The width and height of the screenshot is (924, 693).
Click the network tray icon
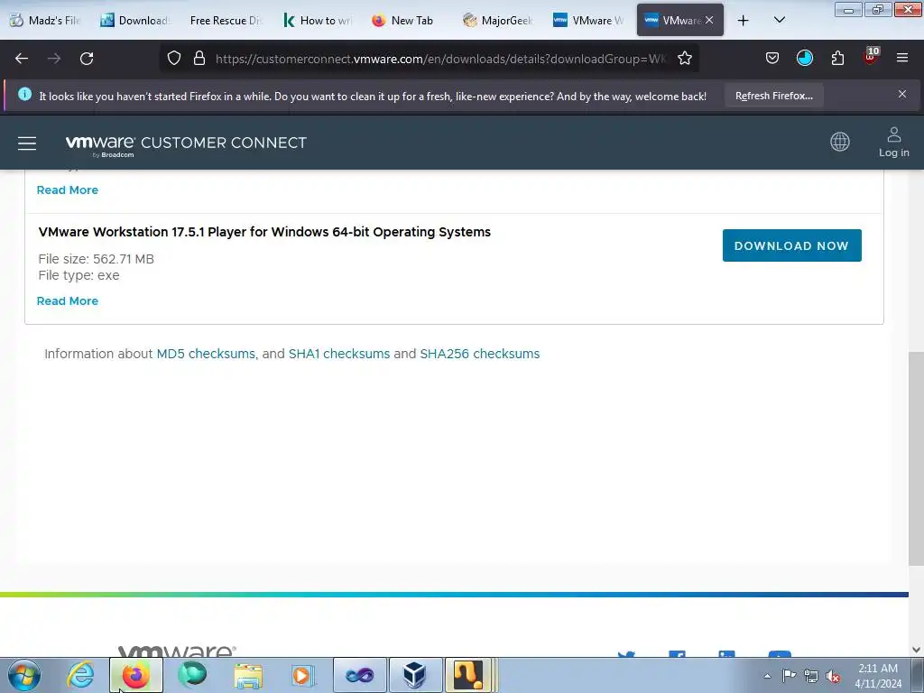pos(811,676)
